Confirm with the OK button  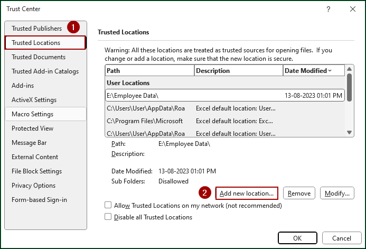[297, 238]
